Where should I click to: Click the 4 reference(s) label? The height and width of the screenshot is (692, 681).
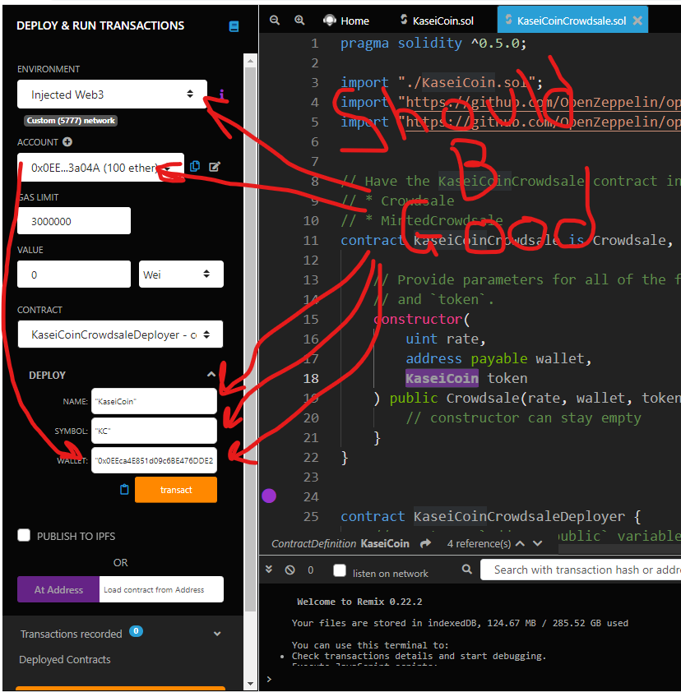pos(479,543)
